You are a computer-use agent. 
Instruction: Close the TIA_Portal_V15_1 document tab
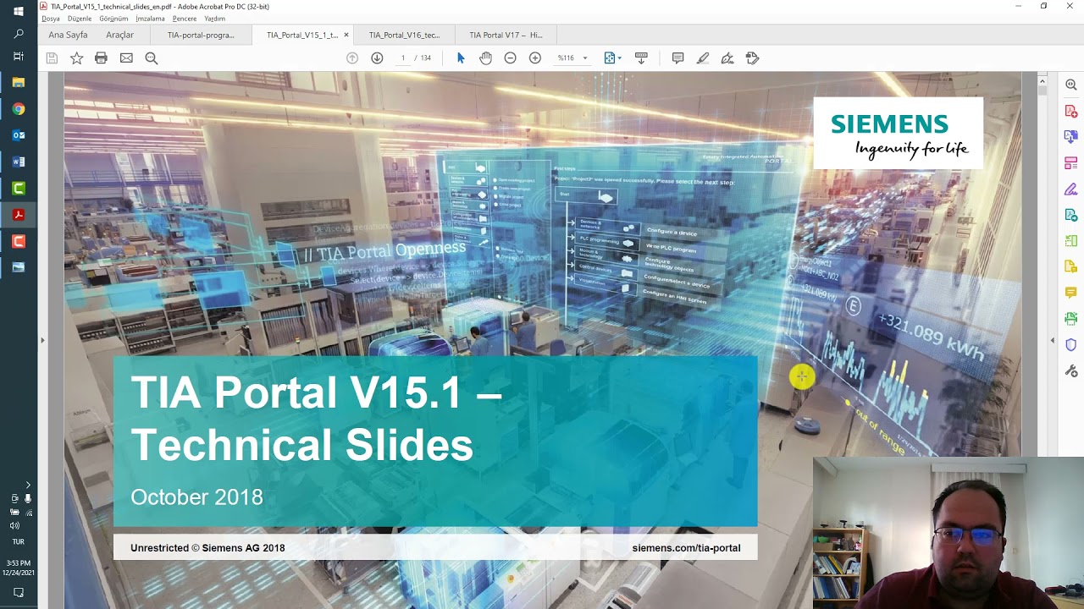point(346,35)
